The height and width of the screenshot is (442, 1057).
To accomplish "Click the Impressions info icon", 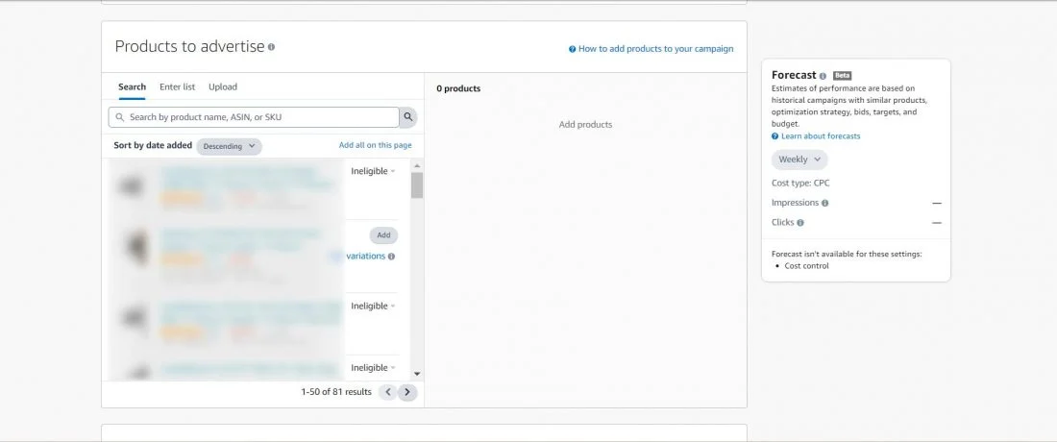I will point(825,203).
